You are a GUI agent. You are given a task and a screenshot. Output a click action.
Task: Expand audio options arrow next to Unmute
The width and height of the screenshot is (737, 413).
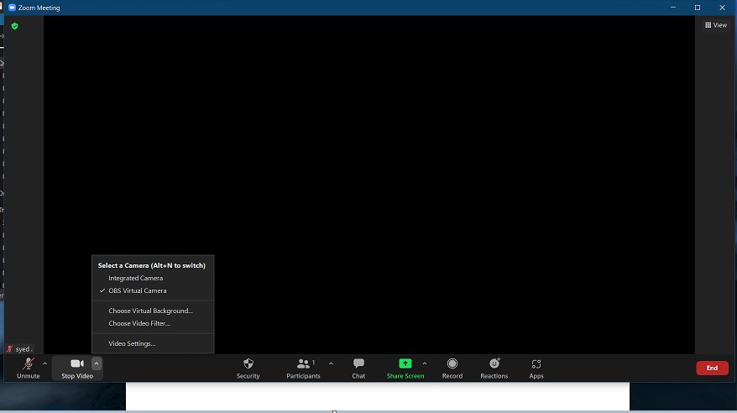(x=44, y=363)
